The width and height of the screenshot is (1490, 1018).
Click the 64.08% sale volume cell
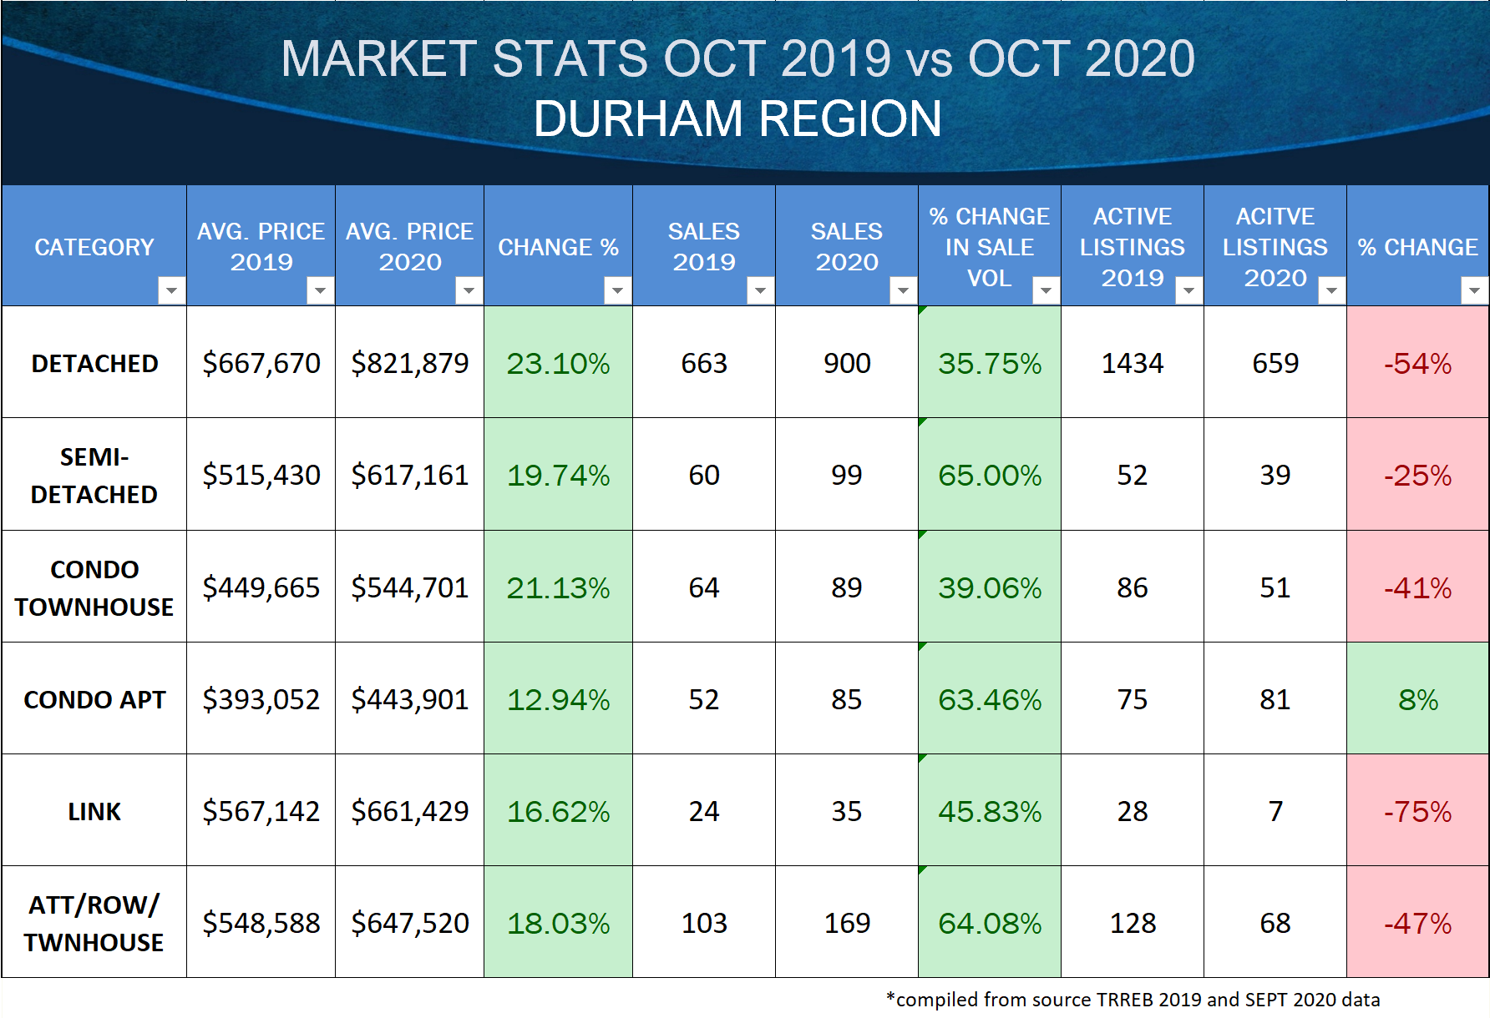tap(990, 923)
